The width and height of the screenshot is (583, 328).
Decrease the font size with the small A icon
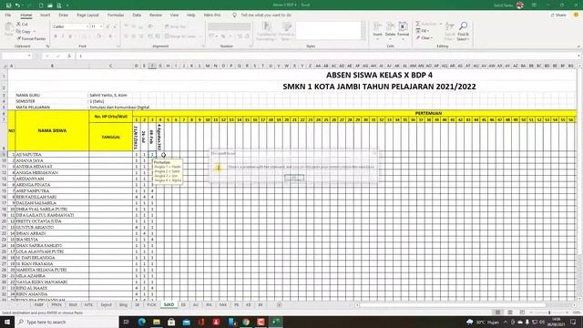tap(115, 26)
